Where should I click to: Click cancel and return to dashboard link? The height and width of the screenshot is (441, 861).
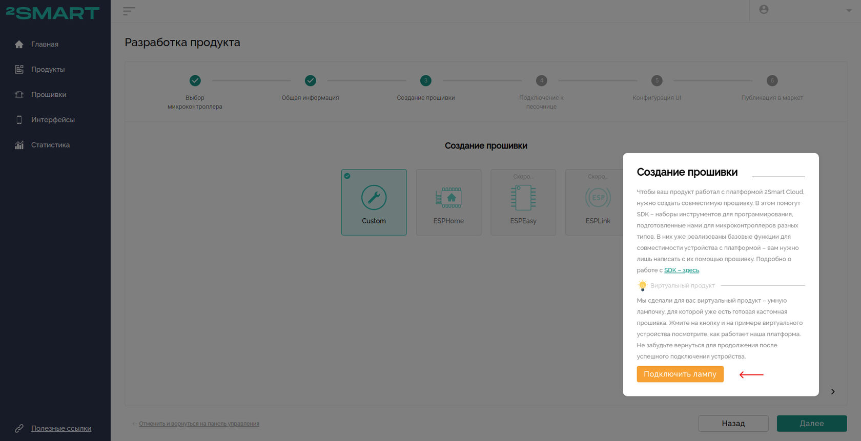(199, 424)
